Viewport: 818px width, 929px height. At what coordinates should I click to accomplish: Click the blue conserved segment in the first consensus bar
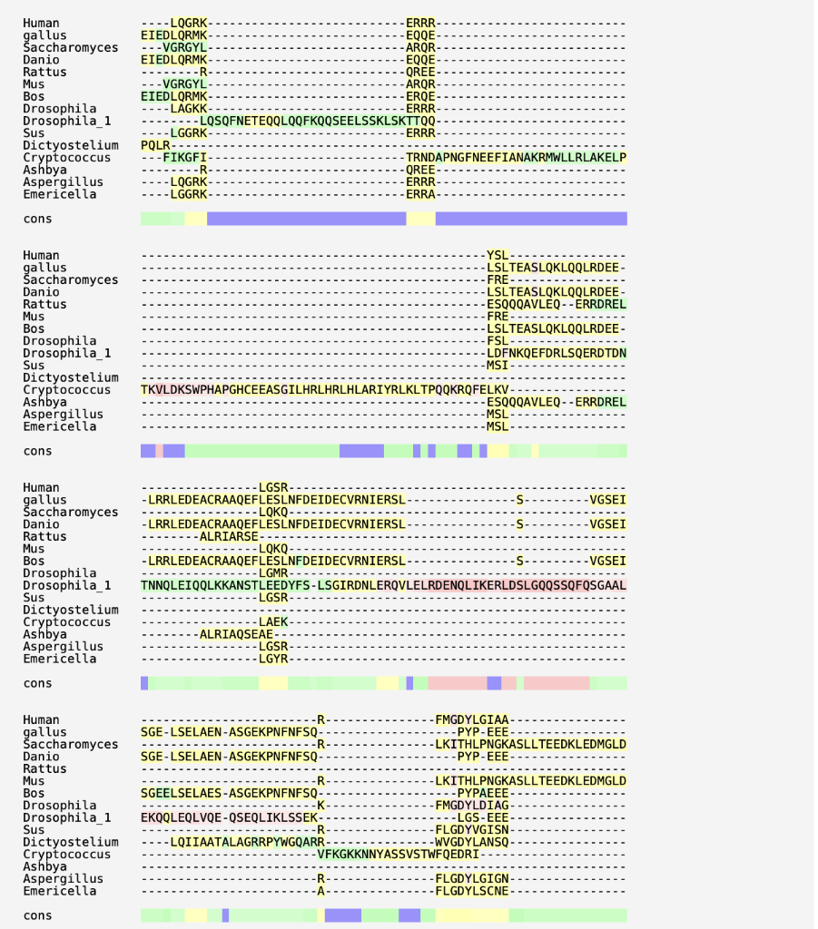tap(309, 218)
